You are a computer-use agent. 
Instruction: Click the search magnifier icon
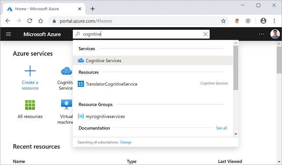[78, 34]
